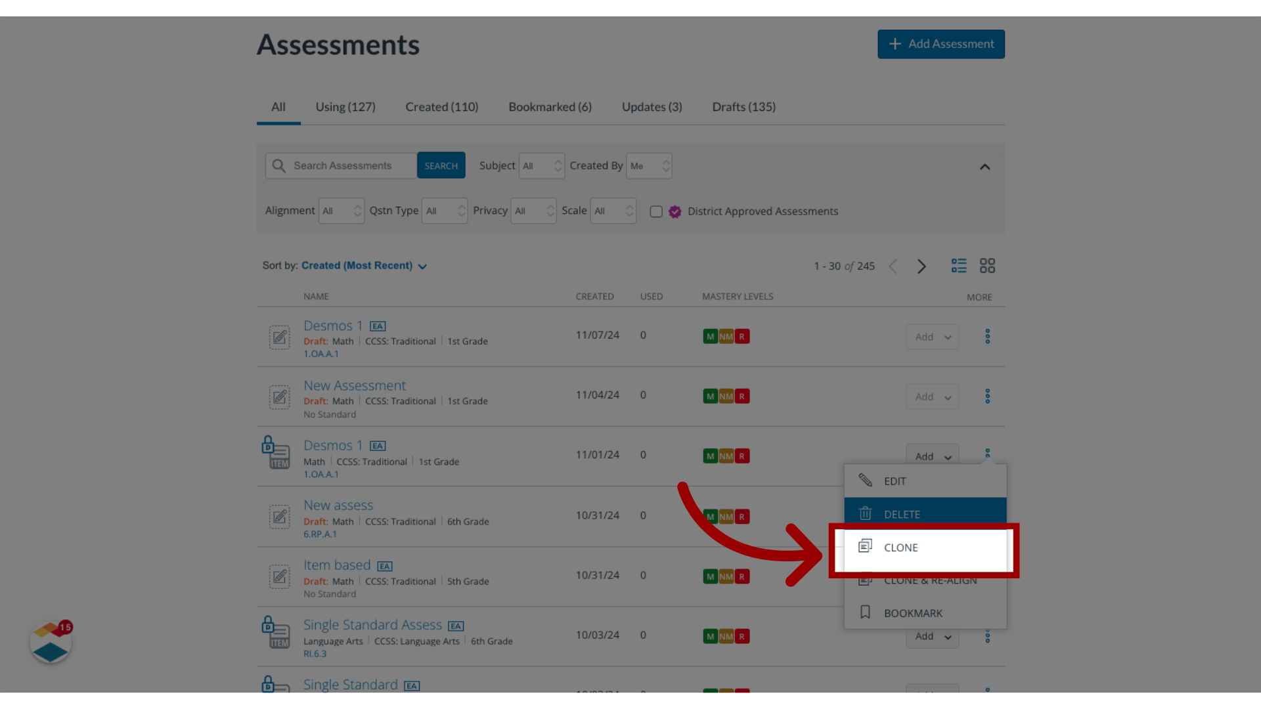
Task: Open the Using (127) tab
Action: point(345,107)
